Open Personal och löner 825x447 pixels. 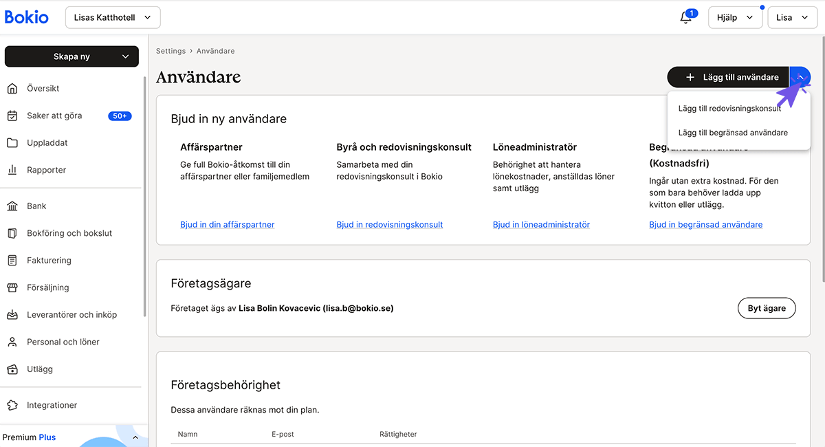(63, 342)
